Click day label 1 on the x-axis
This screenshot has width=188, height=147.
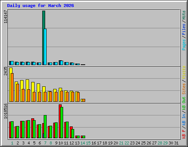(x=12, y=143)
